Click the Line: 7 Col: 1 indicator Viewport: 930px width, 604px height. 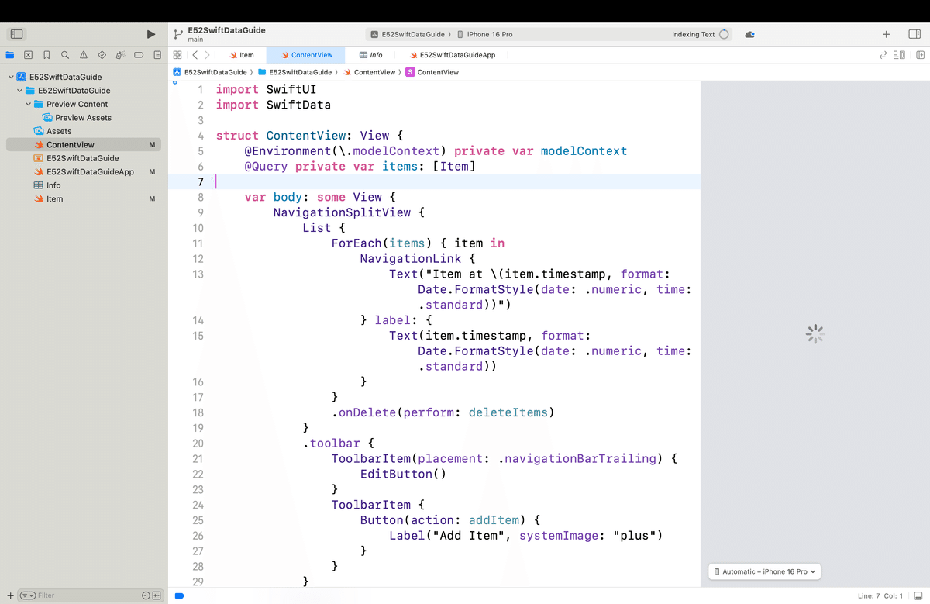[x=880, y=595]
